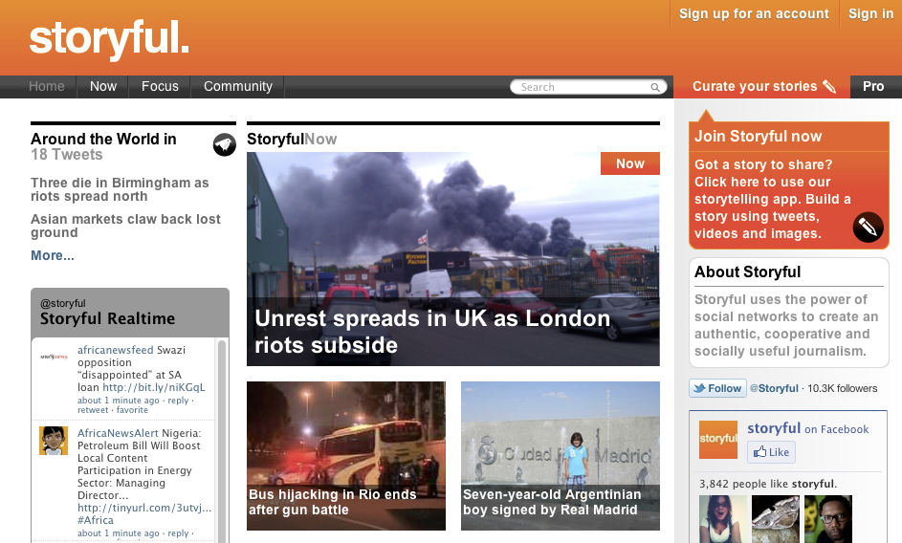Click the AfricaNewsAlert username link
Image resolution: width=902 pixels, height=543 pixels.
click(118, 433)
